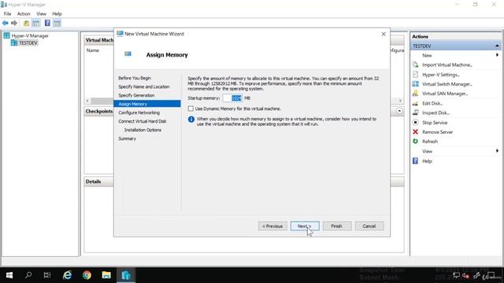Click the Show/Hide Action Pane toolbar icon
Image resolution: width=504 pixels, height=283 pixels.
pyautogui.click(x=57, y=23)
